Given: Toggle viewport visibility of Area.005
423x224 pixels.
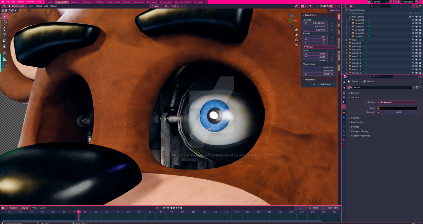Looking at the screenshot, I should [x=413, y=30].
